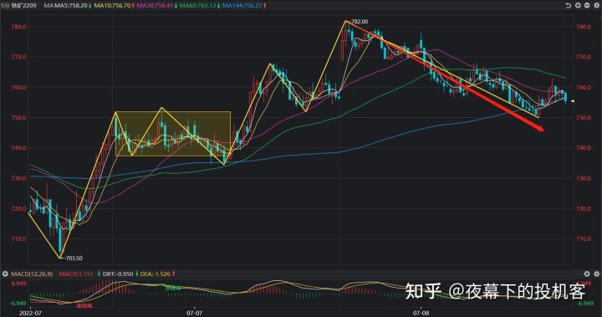Click the 铁矿2209 contract name

23,6
